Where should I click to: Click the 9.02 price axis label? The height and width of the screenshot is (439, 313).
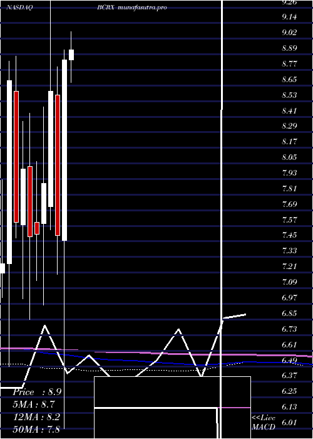coord(289,33)
